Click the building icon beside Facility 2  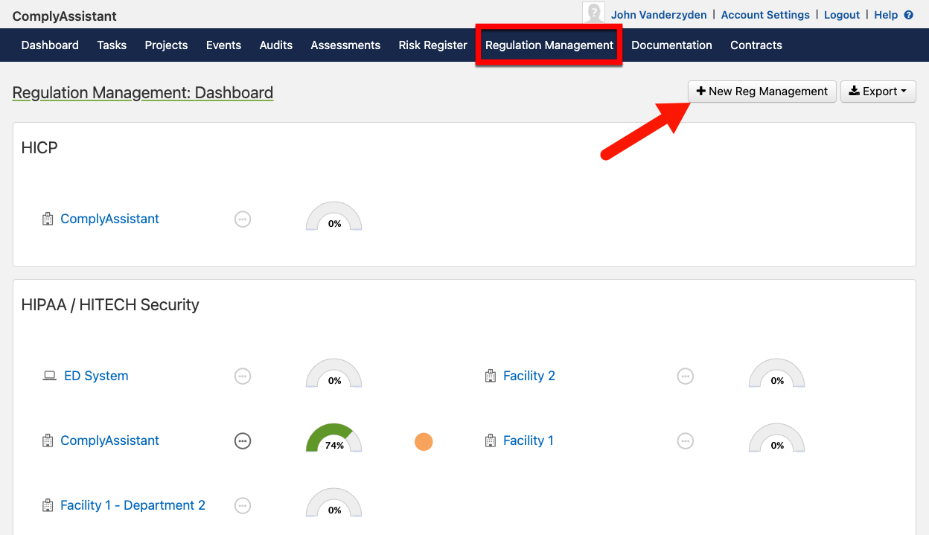[490, 376]
